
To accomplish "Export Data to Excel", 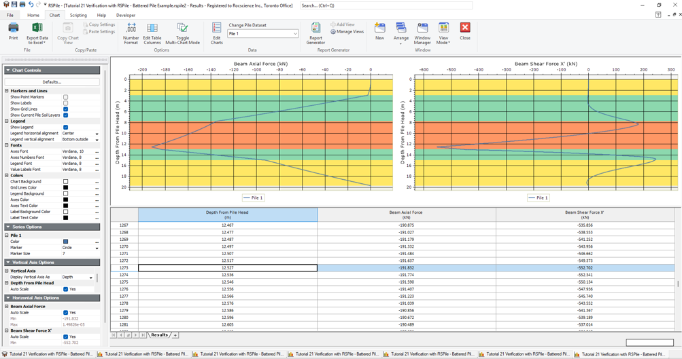I will tap(37, 33).
